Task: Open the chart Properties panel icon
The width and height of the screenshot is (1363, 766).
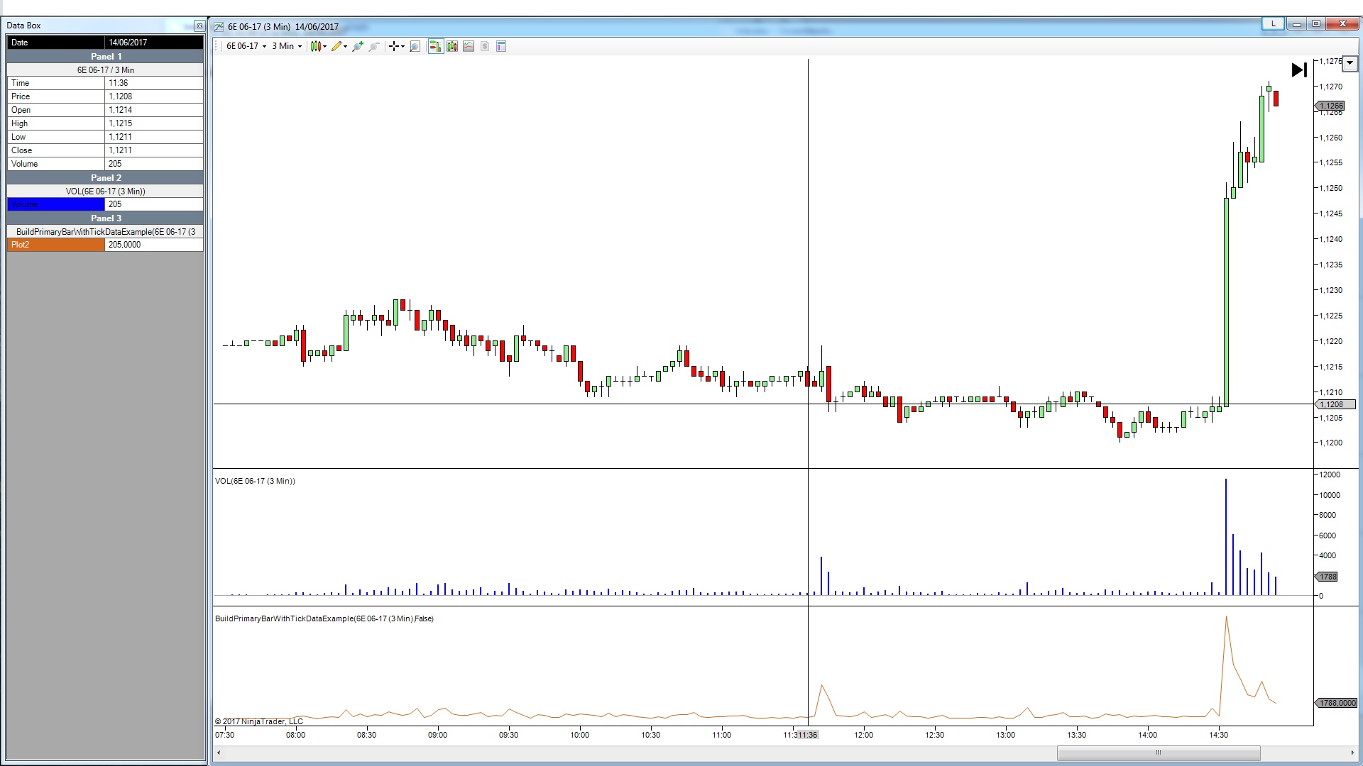Action: tap(501, 46)
